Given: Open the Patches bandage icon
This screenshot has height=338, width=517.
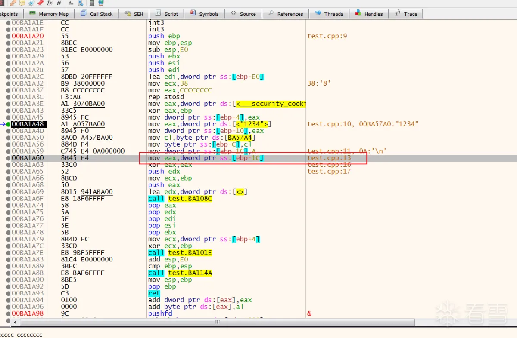Looking at the screenshot, I should pos(13,3).
